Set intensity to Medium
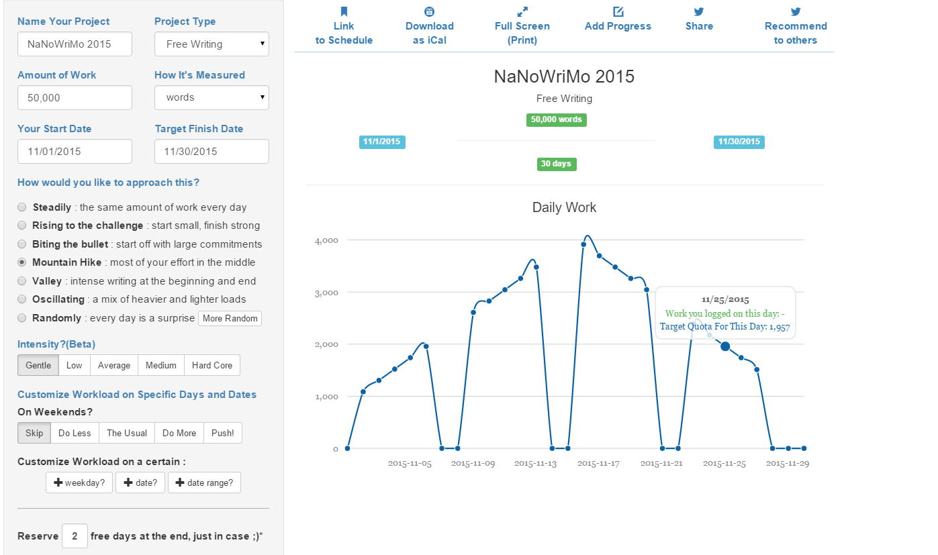This screenshot has width=938, height=555. 161,365
